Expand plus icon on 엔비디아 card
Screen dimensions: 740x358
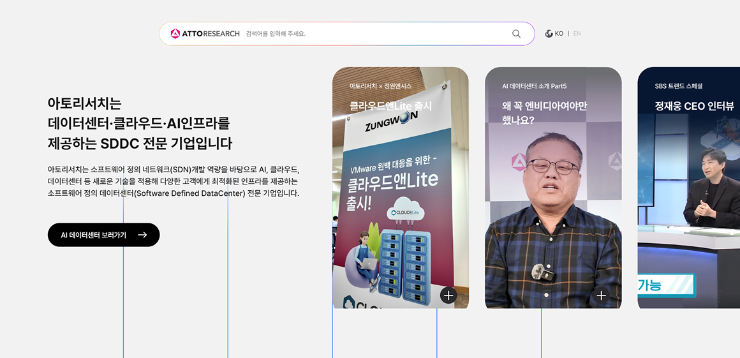pos(601,295)
